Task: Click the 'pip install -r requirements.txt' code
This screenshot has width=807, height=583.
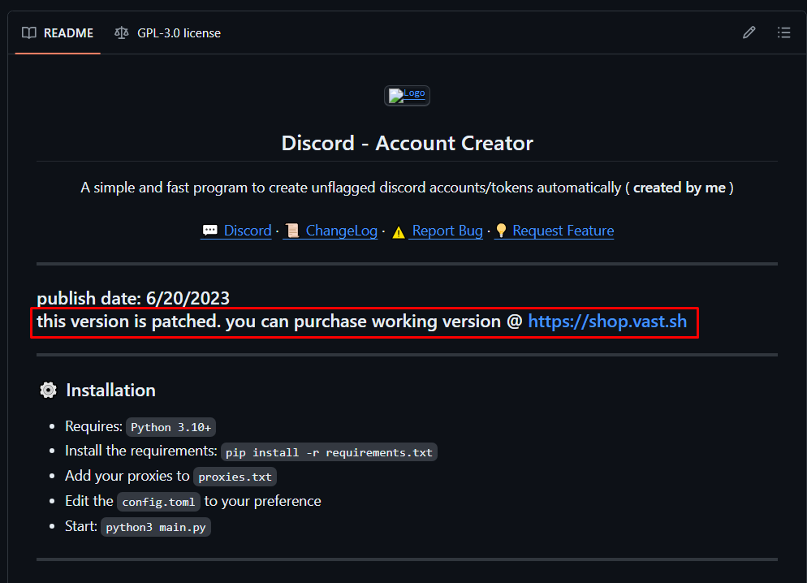Action: point(329,452)
